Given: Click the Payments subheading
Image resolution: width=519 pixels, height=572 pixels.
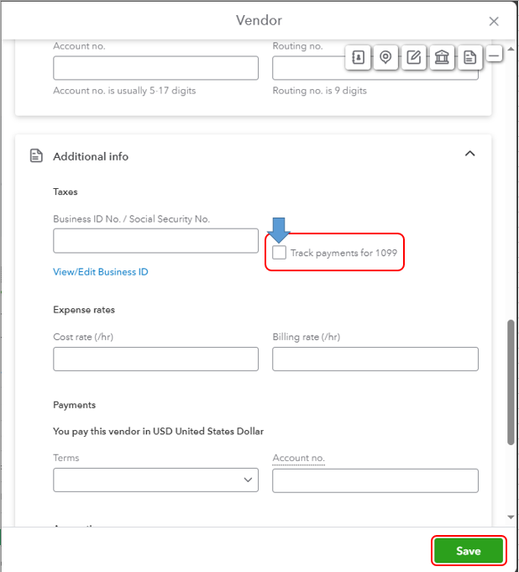Looking at the screenshot, I should point(75,405).
